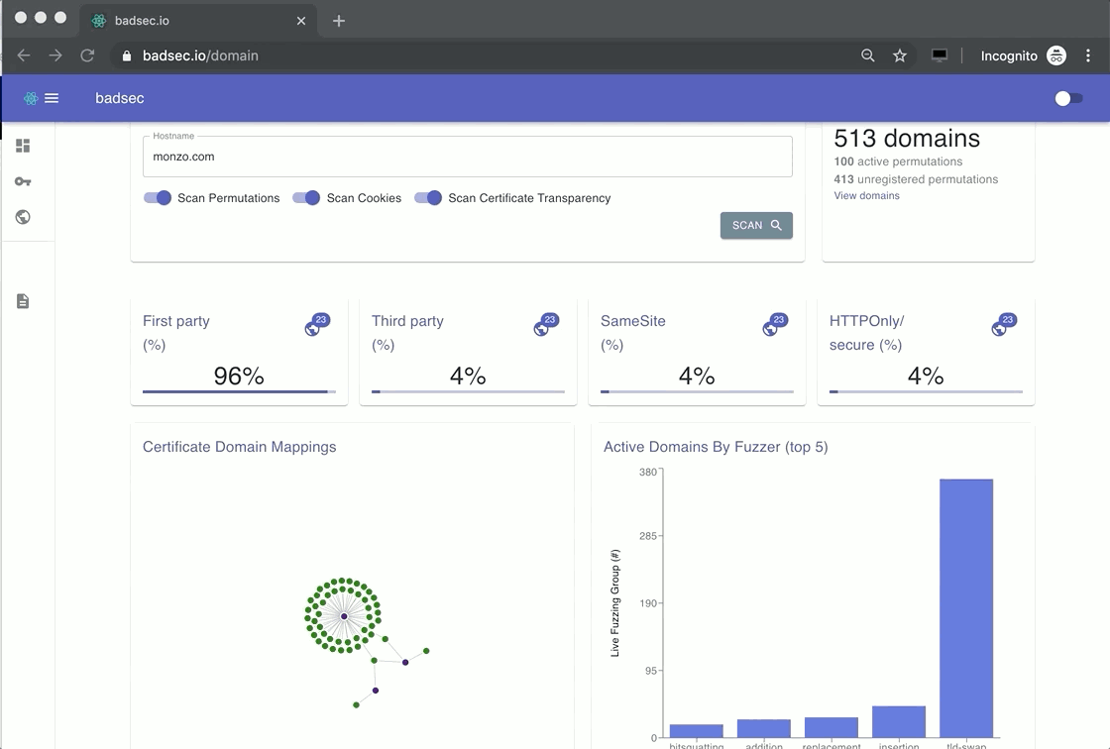The height and width of the screenshot is (749, 1110).
Task: Click the insertion bar in chart
Action: [899, 721]
